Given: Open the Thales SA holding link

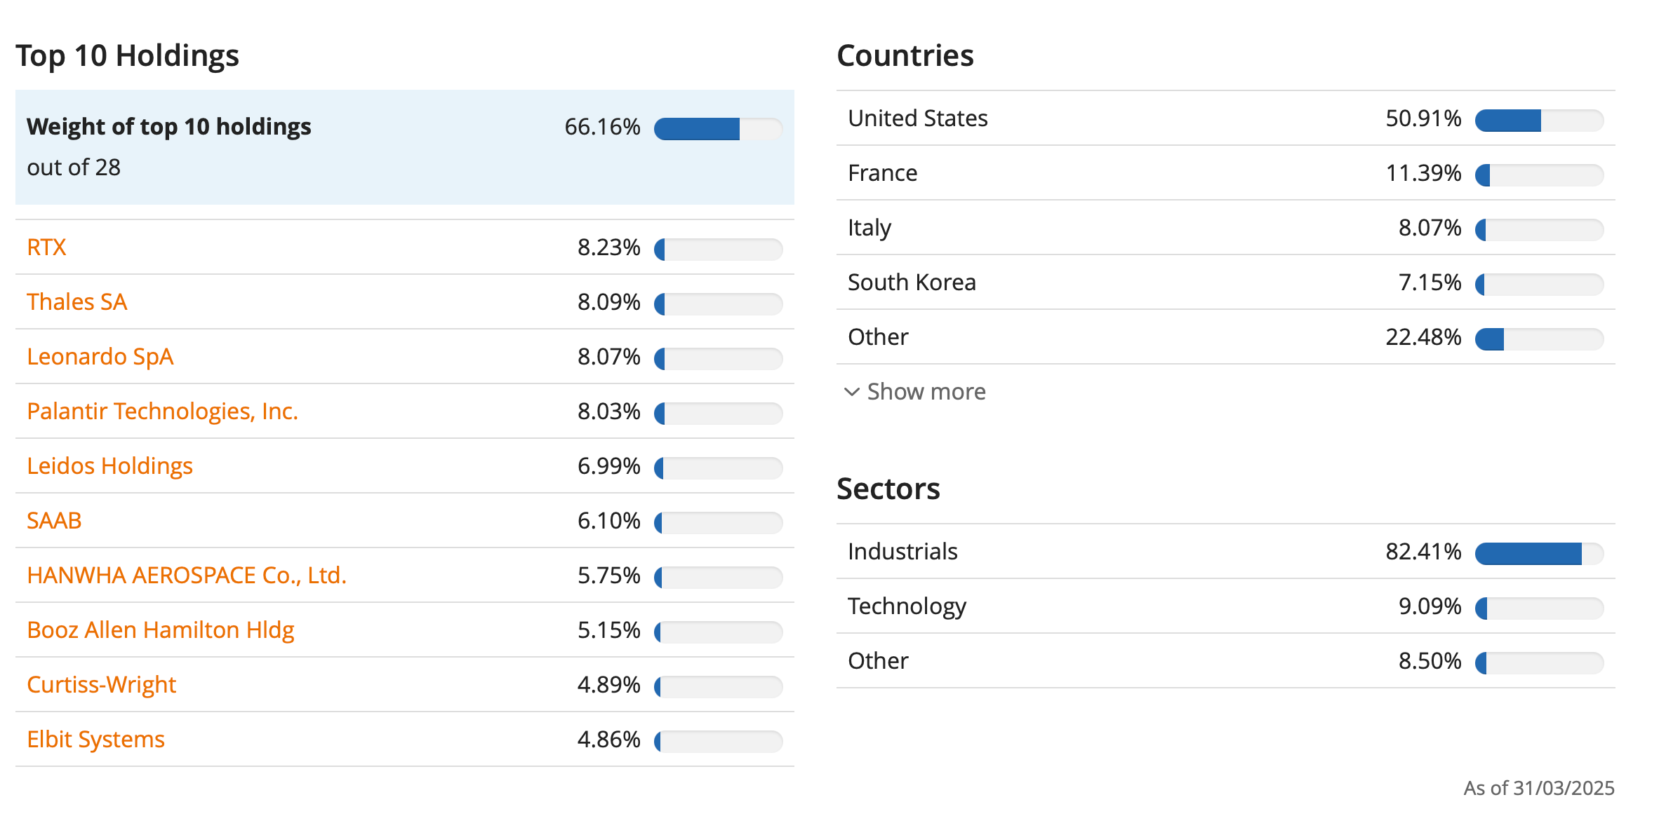Looking at the screenshot, I should pos(76,302).
